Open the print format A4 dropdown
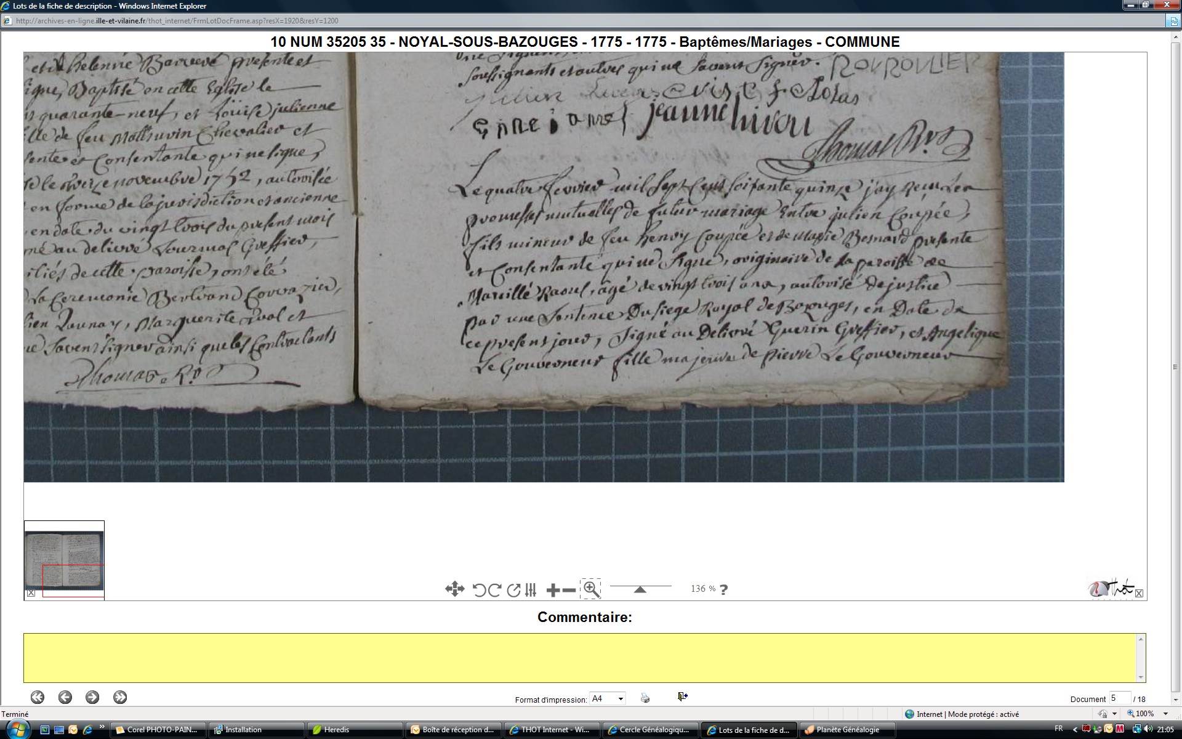Image resolution: width=1182 pixels, height=739 pixels. click(620, 698)
